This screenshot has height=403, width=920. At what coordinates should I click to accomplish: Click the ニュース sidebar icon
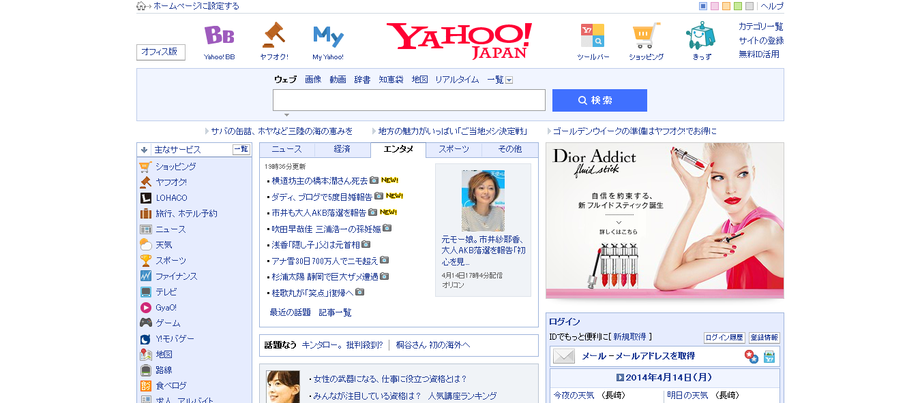pyautogui.click(x=145, y=229)
